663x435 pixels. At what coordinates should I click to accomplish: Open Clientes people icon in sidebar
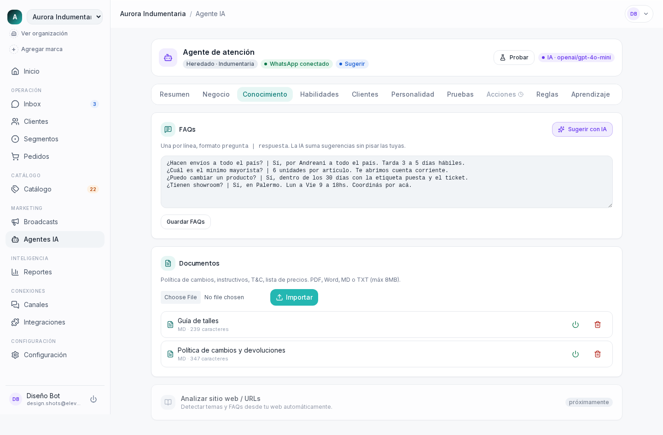pos(15,122)
